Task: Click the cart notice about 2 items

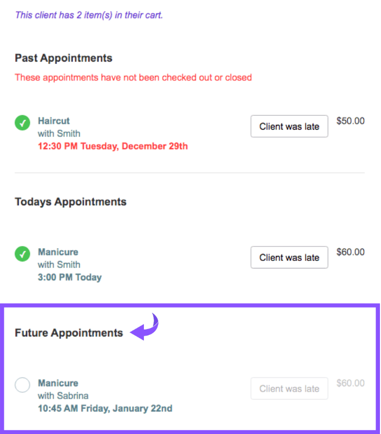Action: point(89,15)
